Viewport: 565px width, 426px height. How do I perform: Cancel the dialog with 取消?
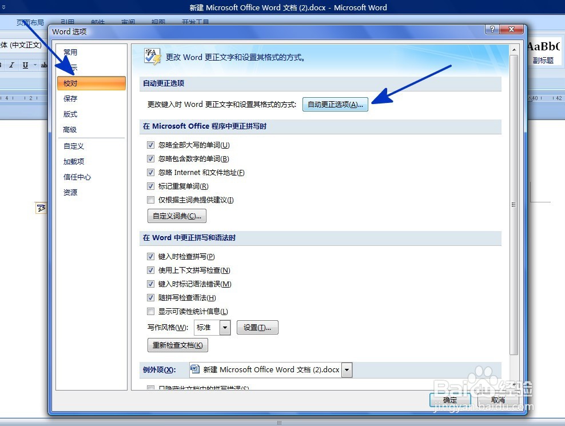(498, 400)
